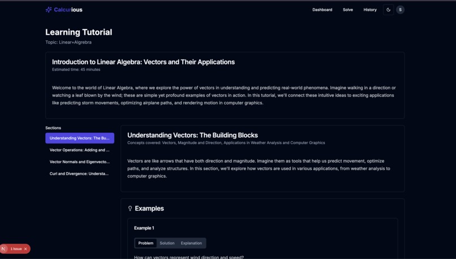This screenshot has width=456, height=259.
Task: Click the Concepts covered line
Action: click(x=226, y=143)
